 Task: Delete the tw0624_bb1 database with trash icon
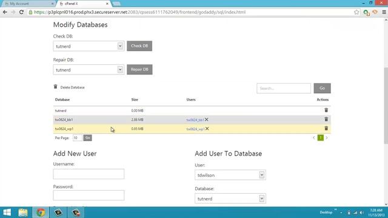(x=326, y=119)
